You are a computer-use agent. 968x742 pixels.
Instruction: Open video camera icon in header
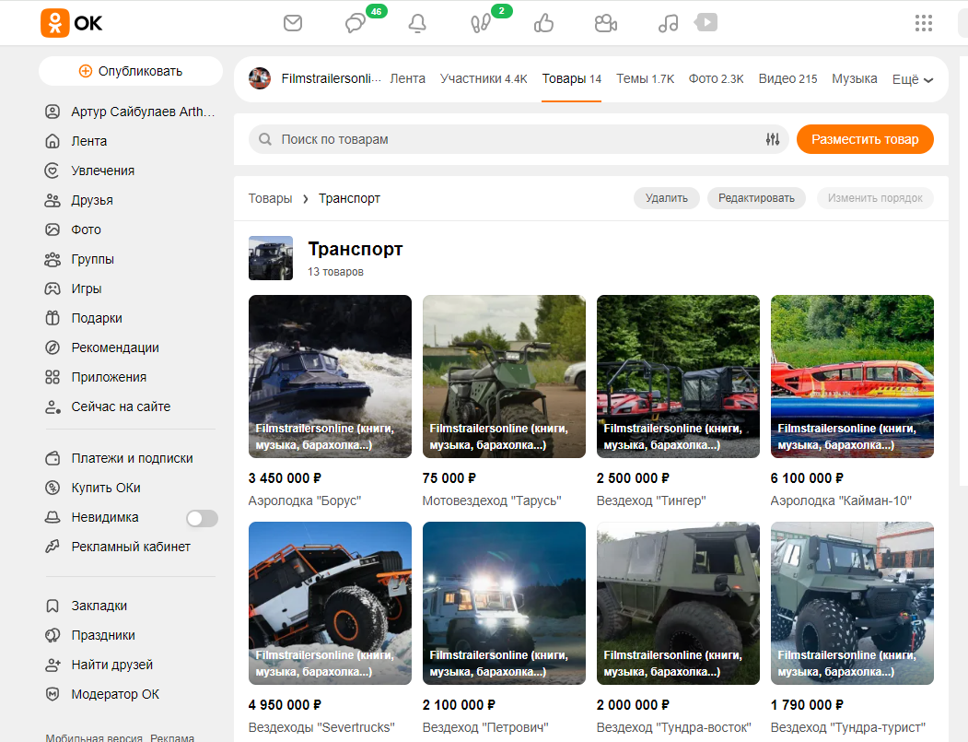tap(606, 23)
